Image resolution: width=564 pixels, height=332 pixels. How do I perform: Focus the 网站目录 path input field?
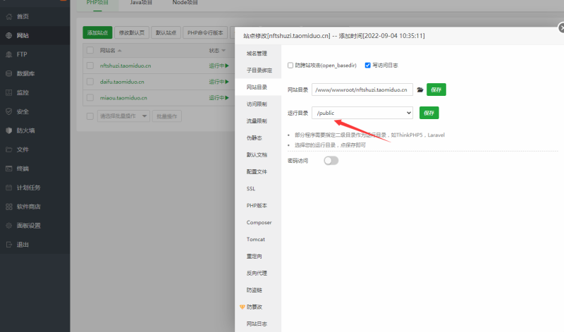[x=362, y=90]
